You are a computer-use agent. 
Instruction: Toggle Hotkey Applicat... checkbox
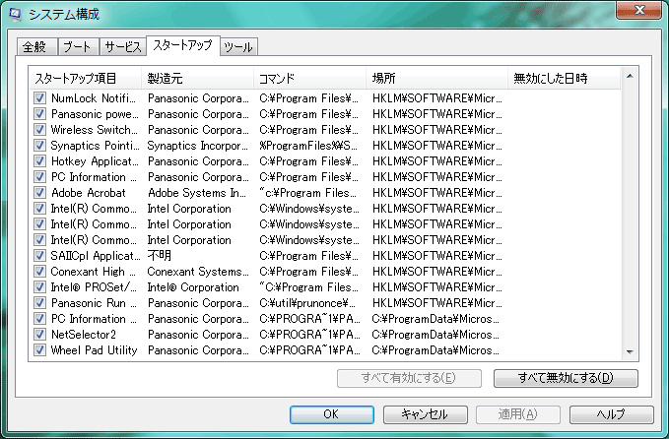(x=39, y=161)
